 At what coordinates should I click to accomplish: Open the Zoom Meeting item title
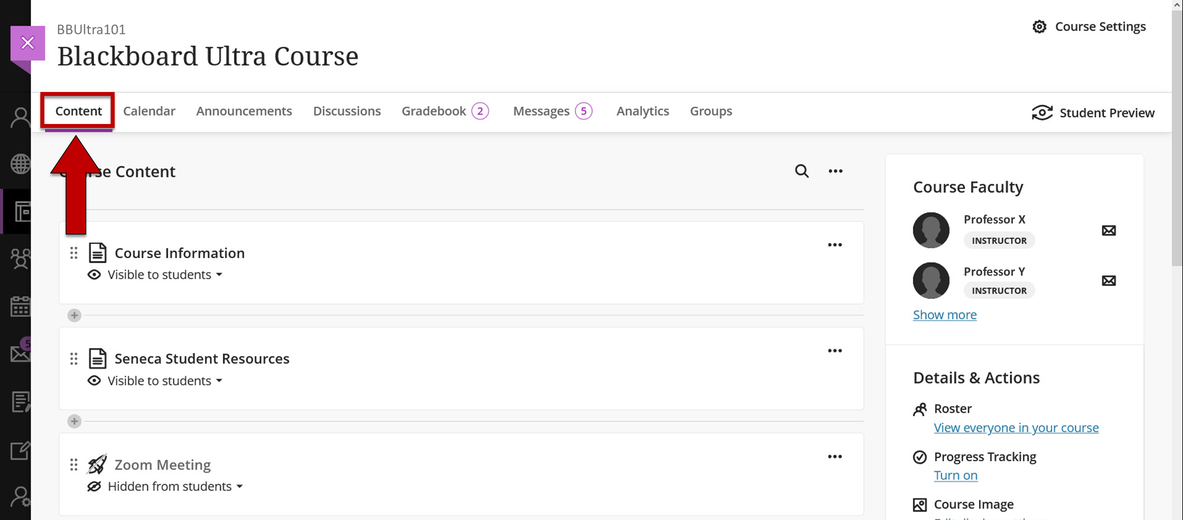coord(163,464)
